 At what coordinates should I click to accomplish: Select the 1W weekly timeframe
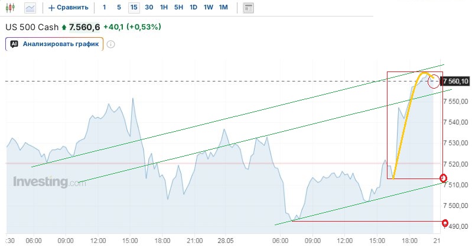point(209,7)
